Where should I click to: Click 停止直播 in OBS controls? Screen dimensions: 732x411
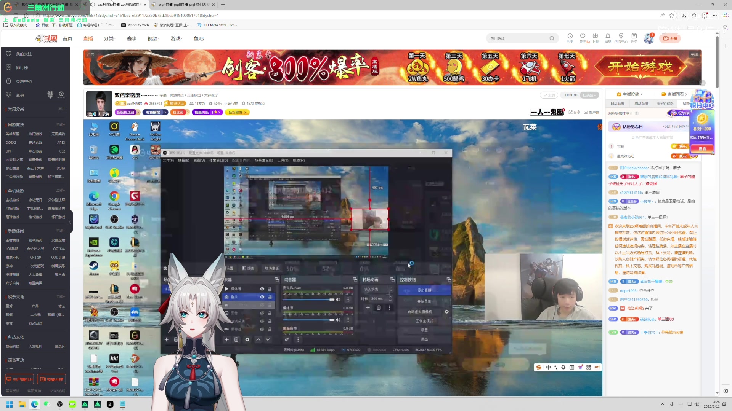424,290
